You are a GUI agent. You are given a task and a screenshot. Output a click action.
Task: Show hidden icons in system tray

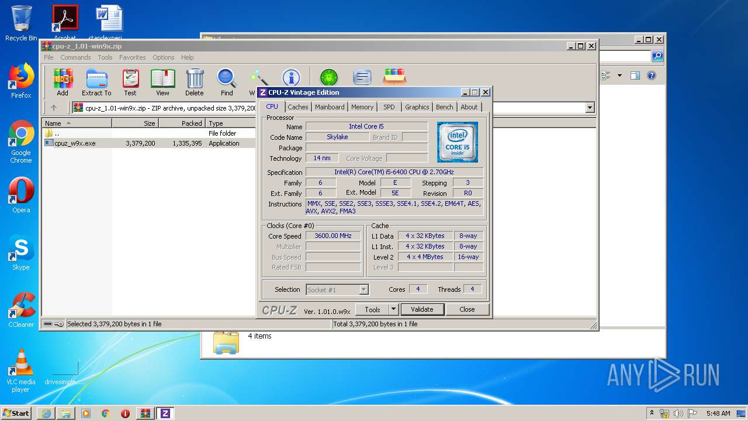point(652,413)
